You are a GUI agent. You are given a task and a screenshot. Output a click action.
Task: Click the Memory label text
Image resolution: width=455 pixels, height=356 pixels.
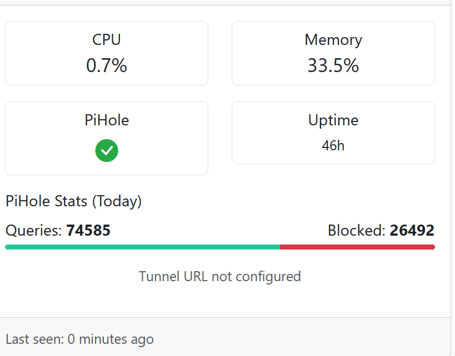click(333, 40)
